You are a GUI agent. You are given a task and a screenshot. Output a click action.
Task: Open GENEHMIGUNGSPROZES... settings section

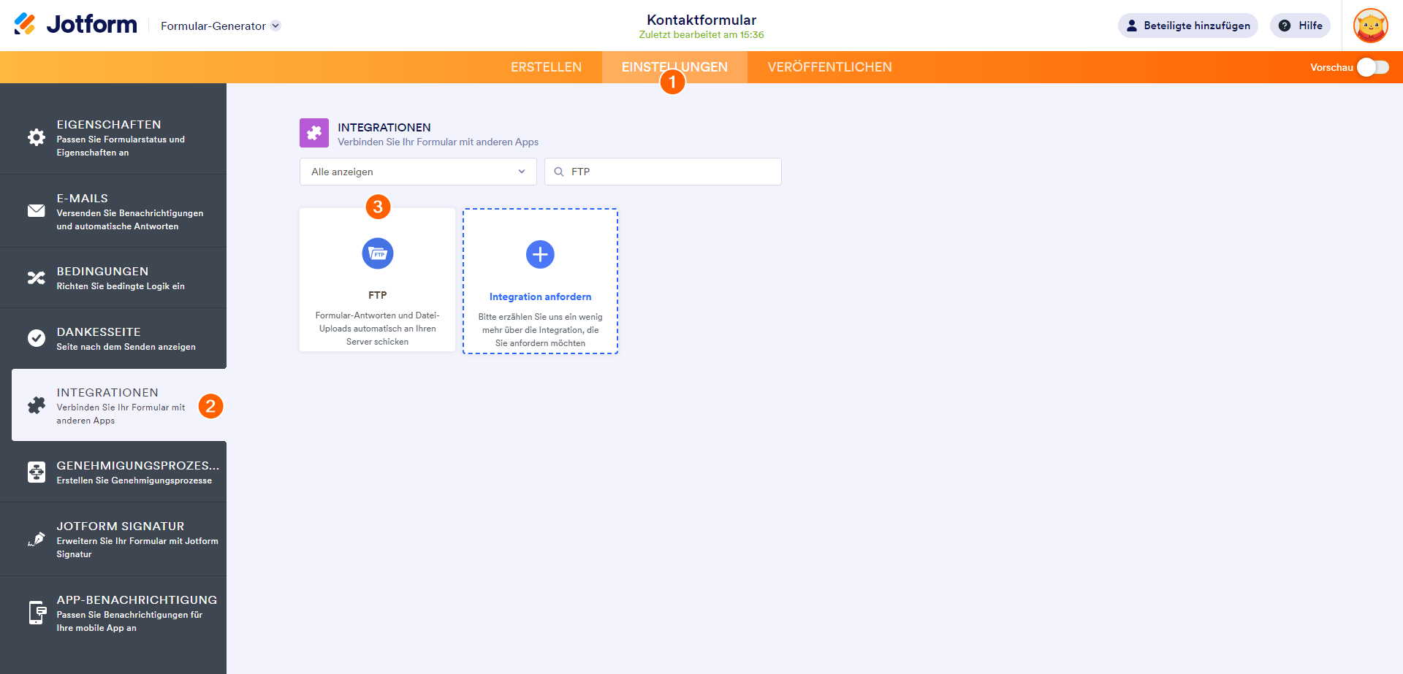pos(113,472)
